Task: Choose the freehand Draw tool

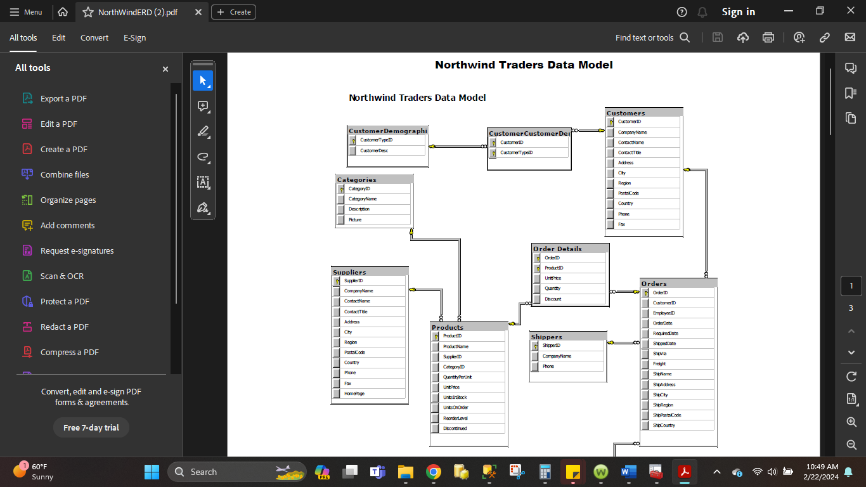Action: point(203,157)
